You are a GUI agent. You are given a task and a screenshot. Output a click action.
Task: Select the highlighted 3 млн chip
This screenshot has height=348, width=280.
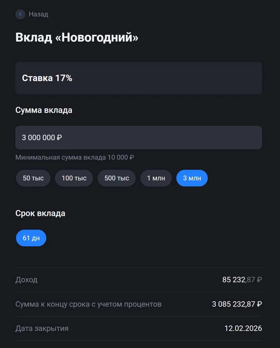point(192,178)
